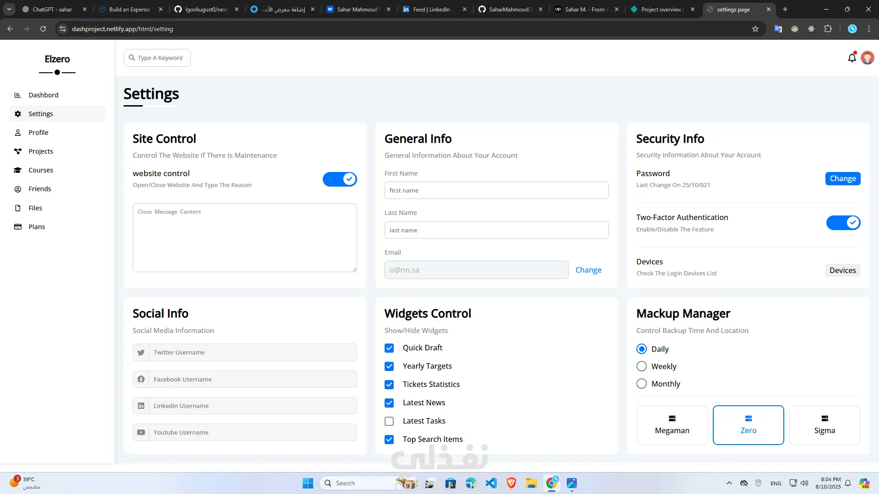Screen dimensions: 879x494
Task: Open the Profile page in the sidebar
Action: (38, 133)
